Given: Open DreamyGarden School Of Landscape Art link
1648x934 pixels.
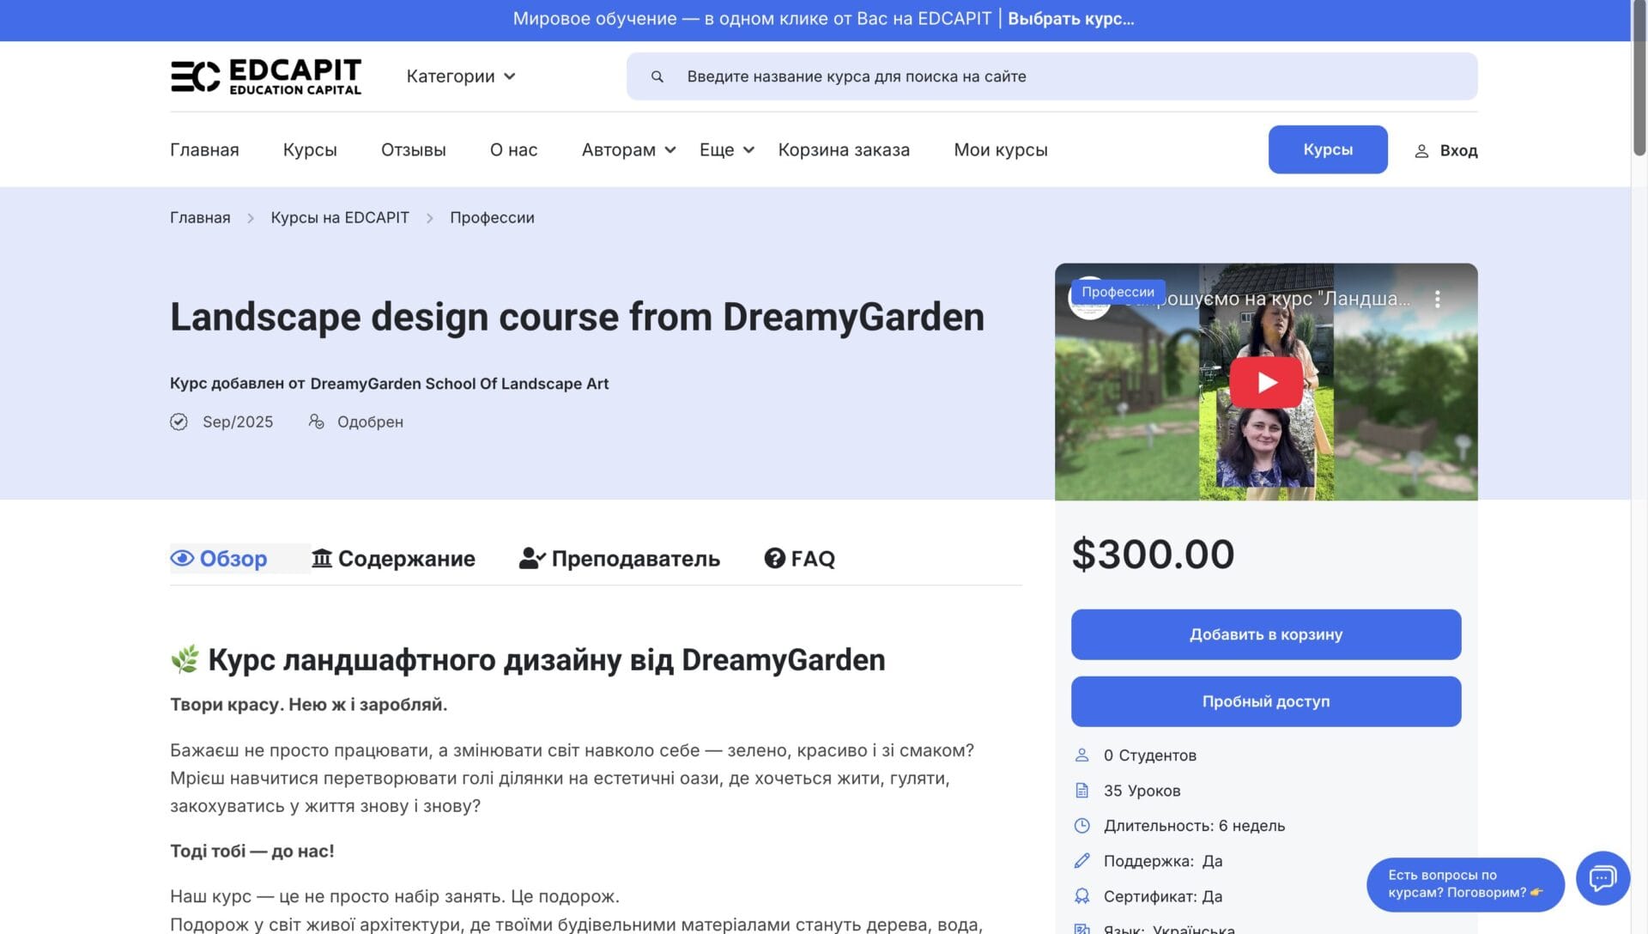Looking at the screenshot, I should pyautogui.click(x=459, y=384).
